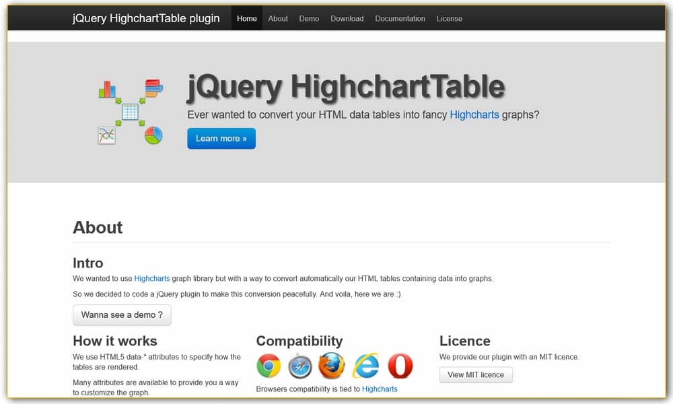673x404 pixels.
Task: Open the About navigation item
Action: point(277,18)
